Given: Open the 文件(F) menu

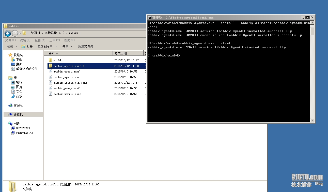Looking at the screenshot, I should coord(10,40).
